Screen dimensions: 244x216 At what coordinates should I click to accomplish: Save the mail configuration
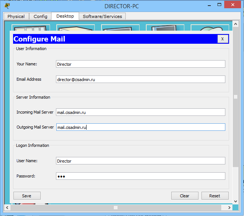point(27,196)
